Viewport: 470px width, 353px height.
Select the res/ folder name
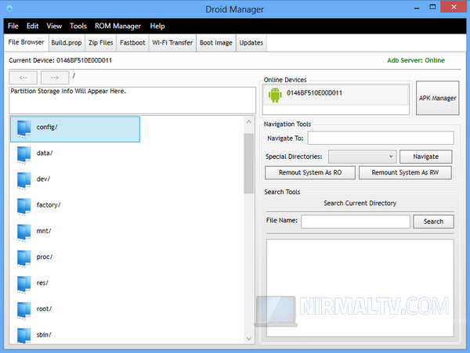(42, 283)
